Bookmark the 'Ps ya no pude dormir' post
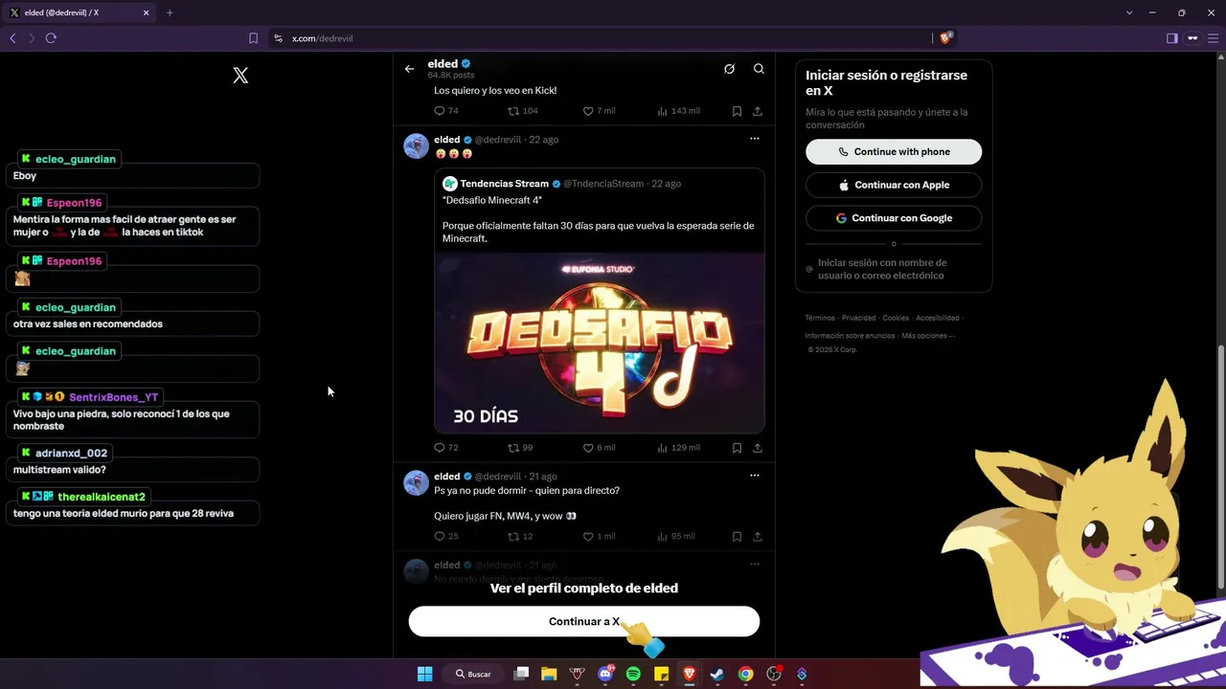The width and height of the screenshot is (1226, 689). pyautogui.click(x=737, y=537)
